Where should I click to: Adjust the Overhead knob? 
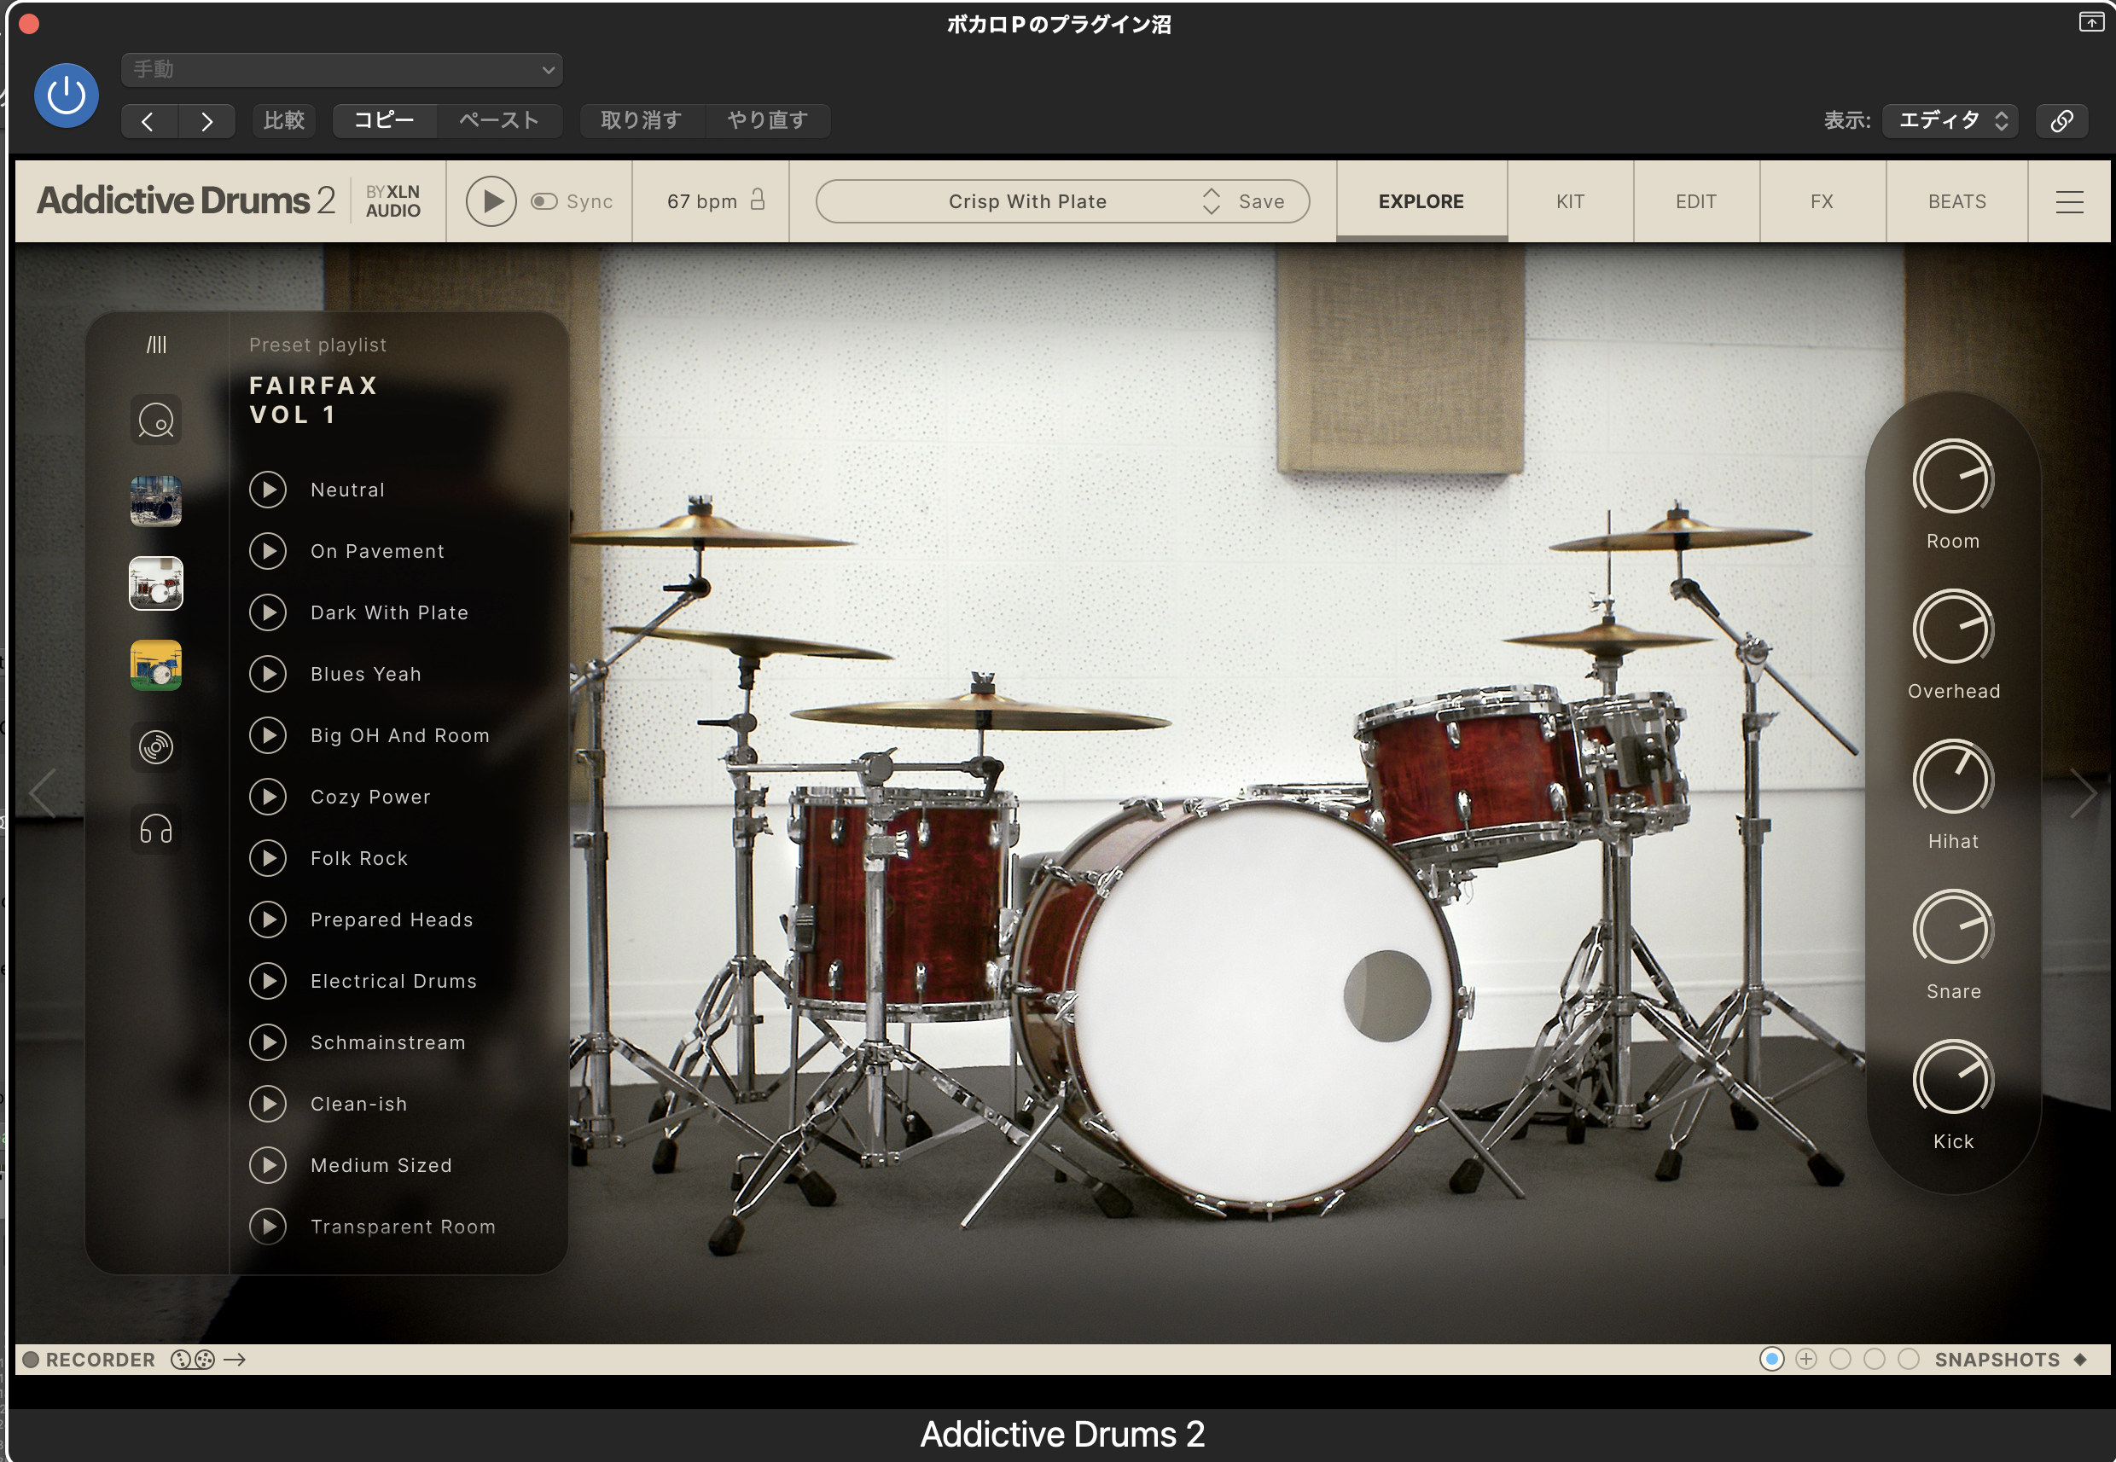pyautogui.click(x=1953, y=629)
